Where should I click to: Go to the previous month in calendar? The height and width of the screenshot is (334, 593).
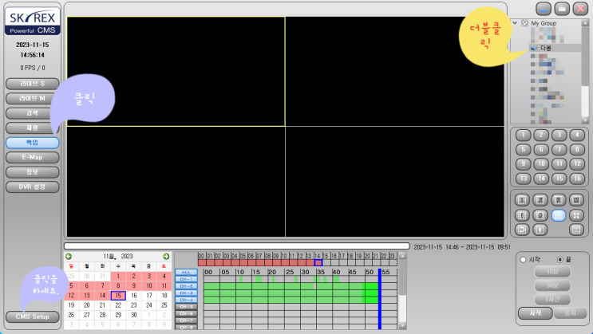coord(69,256)
